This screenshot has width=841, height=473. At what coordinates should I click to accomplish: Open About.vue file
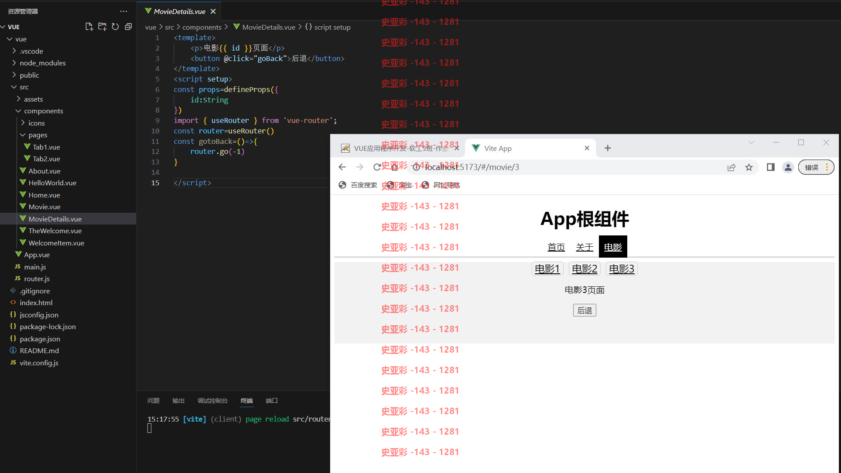(x=68, y=171)
